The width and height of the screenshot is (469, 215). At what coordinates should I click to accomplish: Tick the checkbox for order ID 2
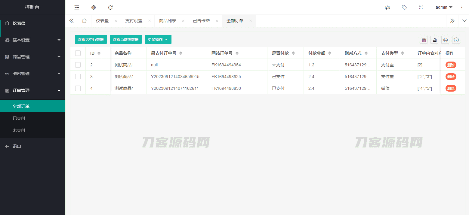[x=78, y=65]
